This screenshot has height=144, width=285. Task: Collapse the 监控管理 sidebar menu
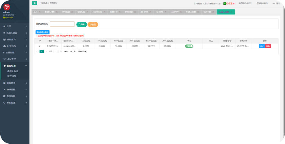coord(15,66)
